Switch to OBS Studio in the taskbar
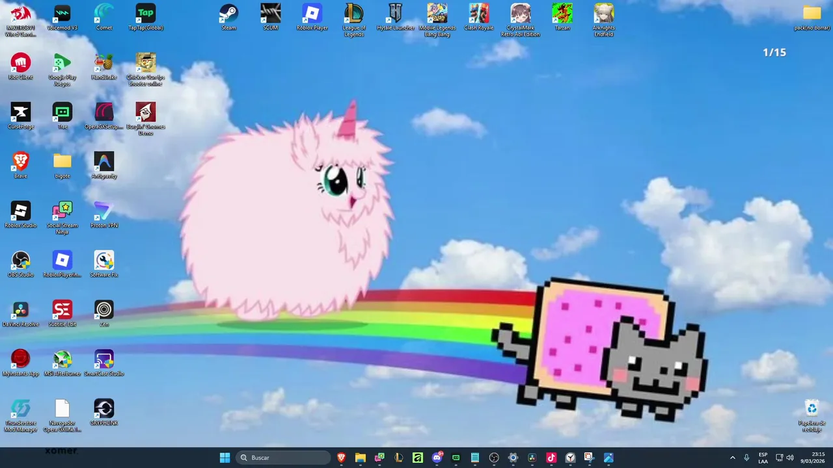833x468 pixels. tap(494, 458)
